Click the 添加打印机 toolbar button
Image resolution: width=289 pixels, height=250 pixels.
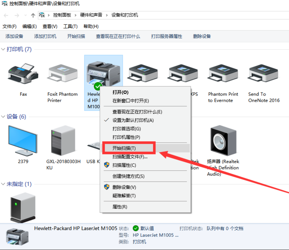tap(45, 36)
